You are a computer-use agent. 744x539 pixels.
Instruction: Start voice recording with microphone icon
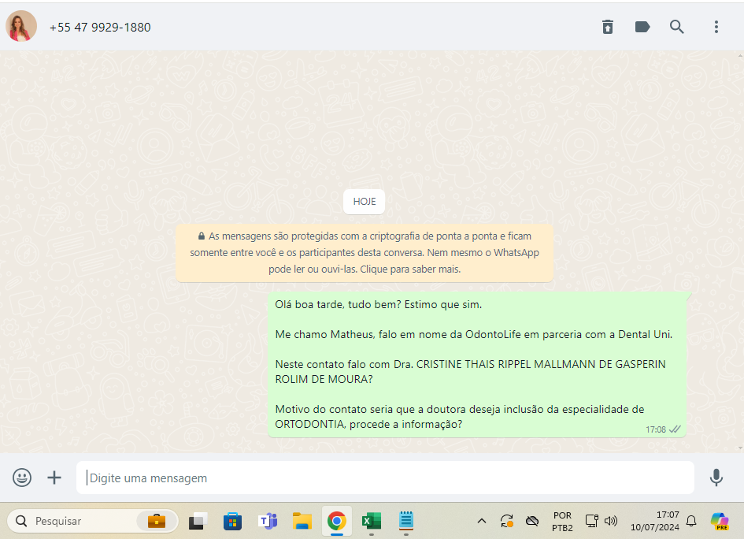pyautogui.click(x=716, y=478)
